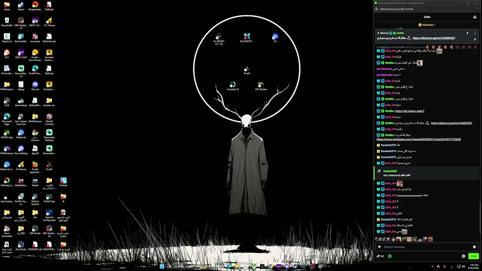482x271 pixels.
Task: Click the green Kick badge below message box
Action: [x=390, y=256]
